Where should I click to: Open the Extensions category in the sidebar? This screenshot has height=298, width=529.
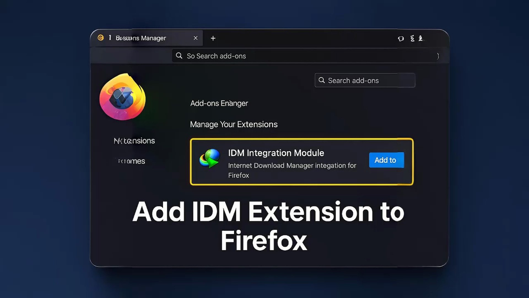point(134,141)
